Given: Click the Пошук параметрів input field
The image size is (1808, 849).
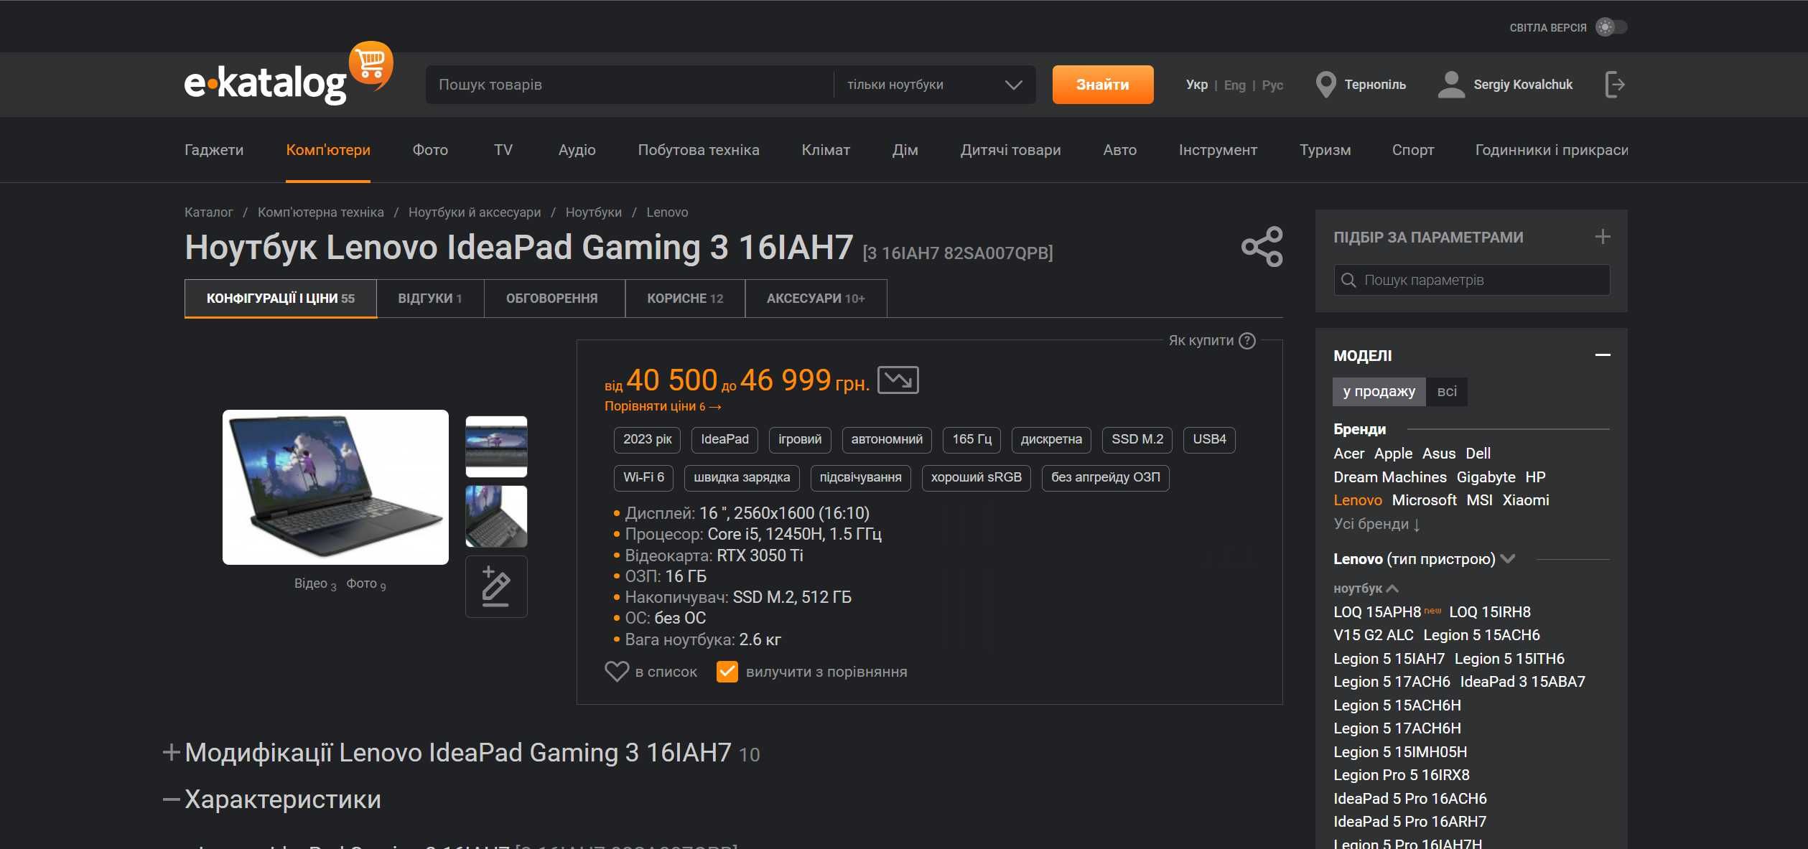Looking at the screenshot, I should click(1472, 280).
